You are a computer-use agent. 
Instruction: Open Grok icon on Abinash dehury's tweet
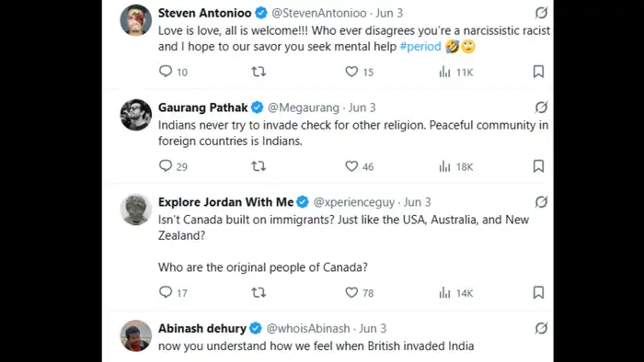tap(541, 328)
